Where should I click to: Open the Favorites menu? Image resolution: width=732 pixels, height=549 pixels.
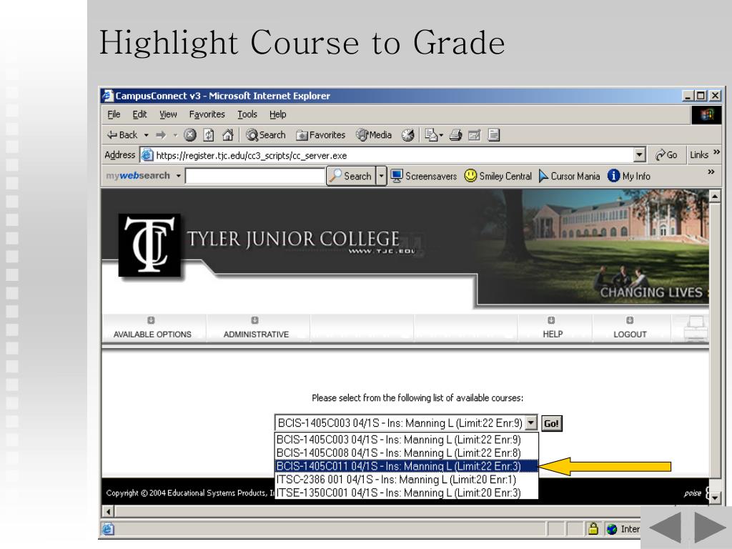[x=207, y=114]
